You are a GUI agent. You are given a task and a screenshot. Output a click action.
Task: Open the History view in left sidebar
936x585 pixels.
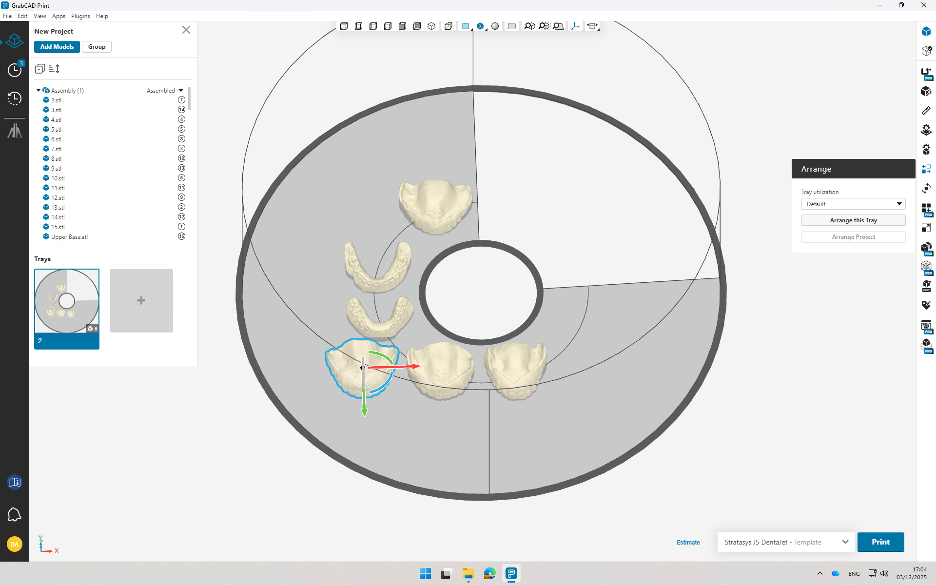tap(15, 98)
